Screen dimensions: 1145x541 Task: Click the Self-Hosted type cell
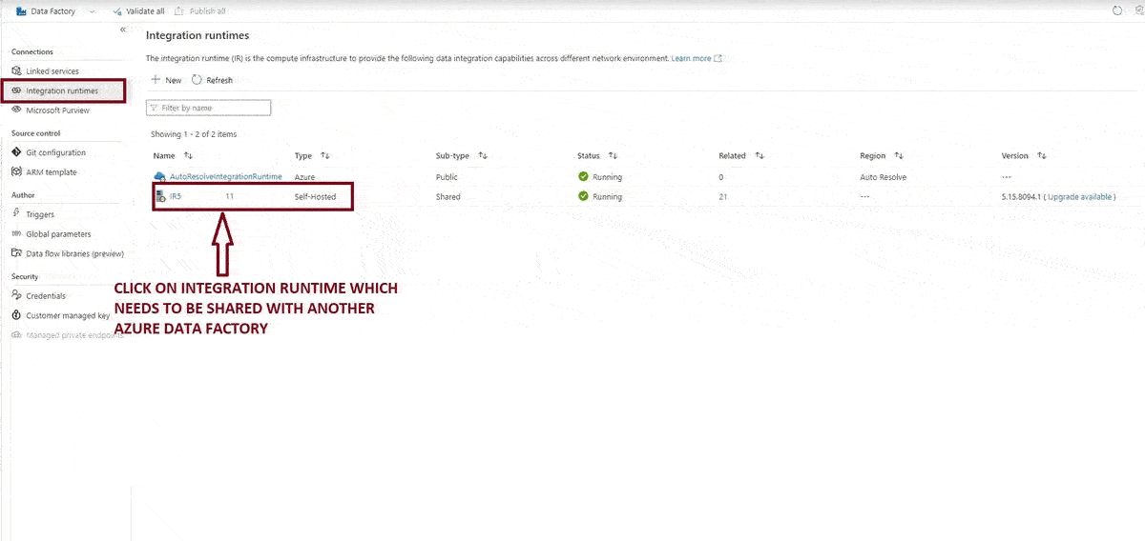pyautogui.click(x=315, y=197)
